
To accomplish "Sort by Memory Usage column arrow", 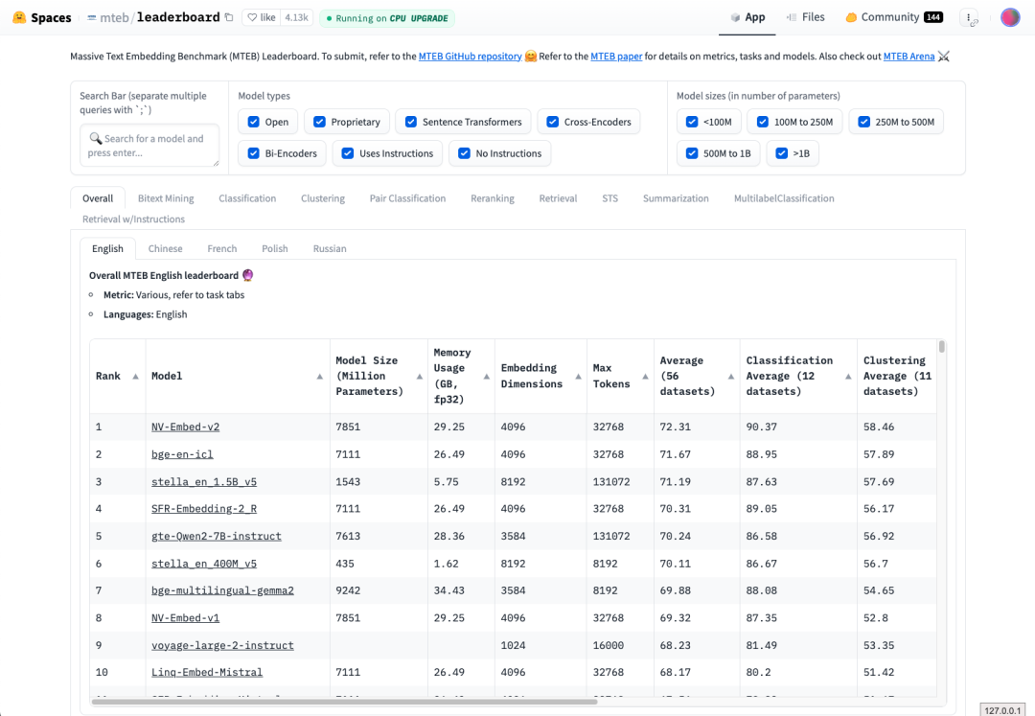I will 487,376.
